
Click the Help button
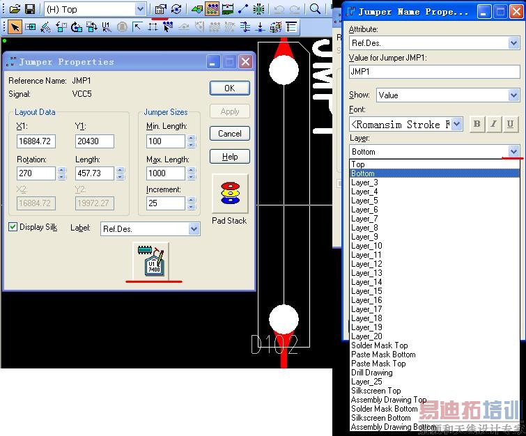coord(230,157)
